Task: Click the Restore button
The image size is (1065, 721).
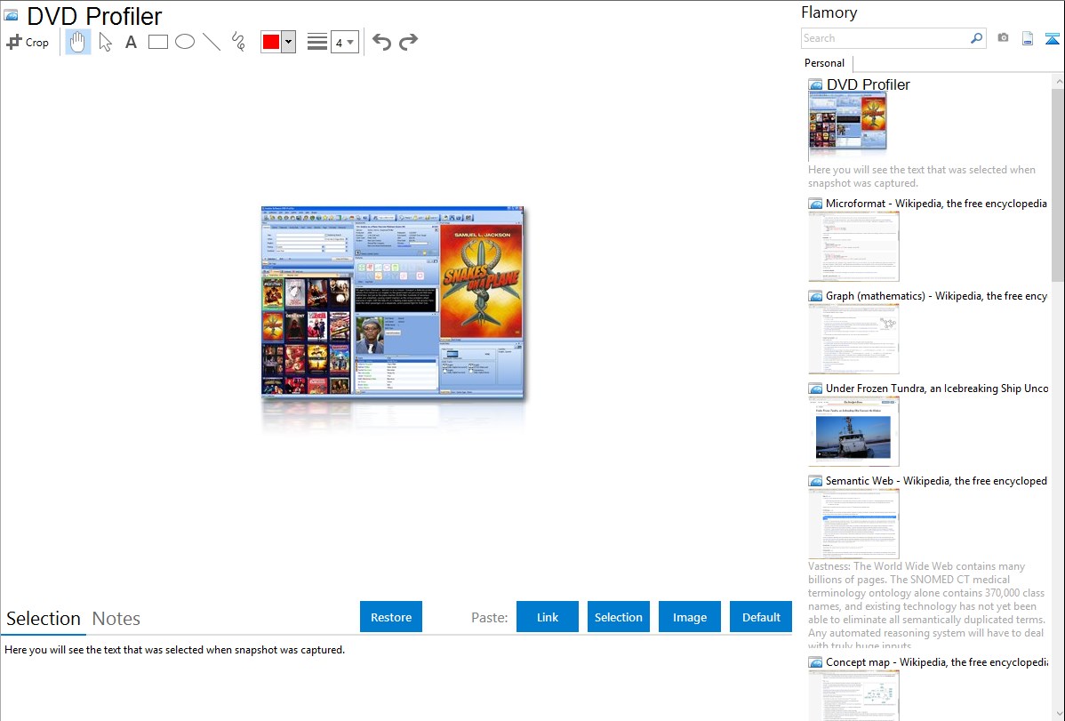Action: click(391, 617)
